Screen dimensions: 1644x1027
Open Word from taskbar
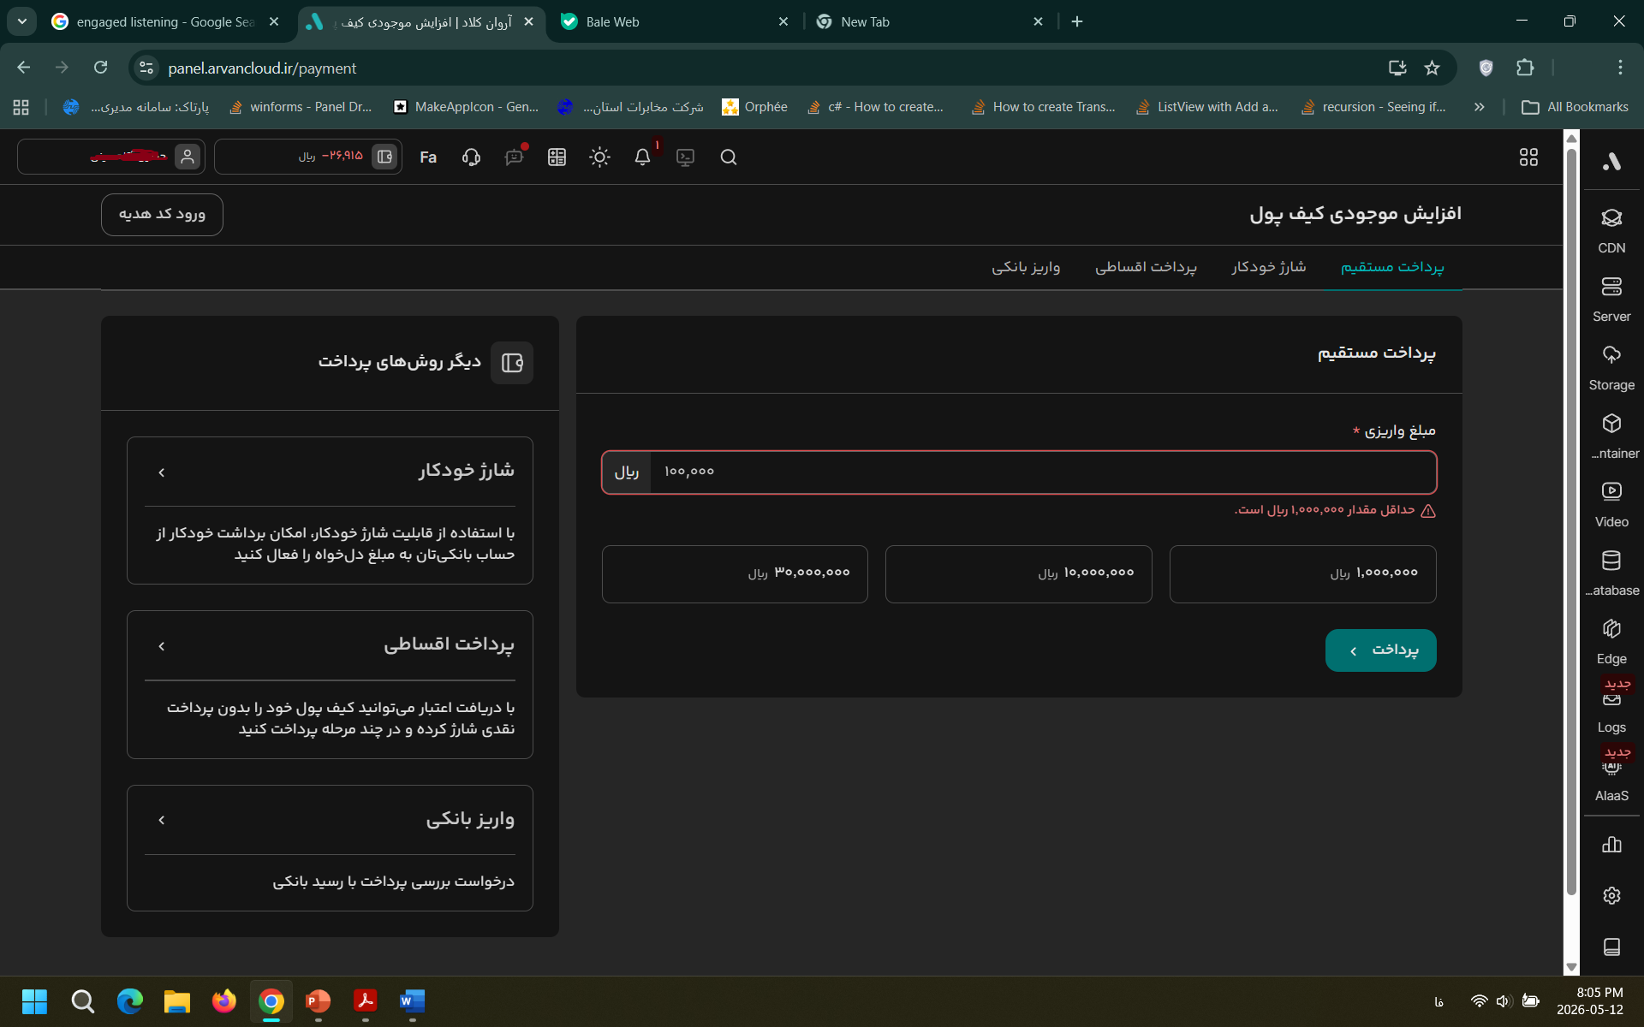pos(412,1001)
